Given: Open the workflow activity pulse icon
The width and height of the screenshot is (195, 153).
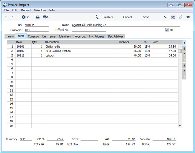Looking at the screenshot, I should 165,17.
